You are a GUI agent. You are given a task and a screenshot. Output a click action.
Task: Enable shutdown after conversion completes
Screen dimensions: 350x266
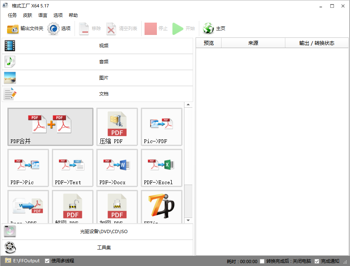262,261
